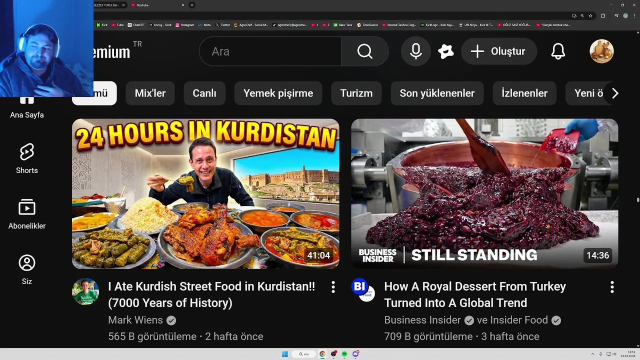This screenshot has width=640, height=360.
Task: Open the KickLogz bookmark
Action: [437, 24]
